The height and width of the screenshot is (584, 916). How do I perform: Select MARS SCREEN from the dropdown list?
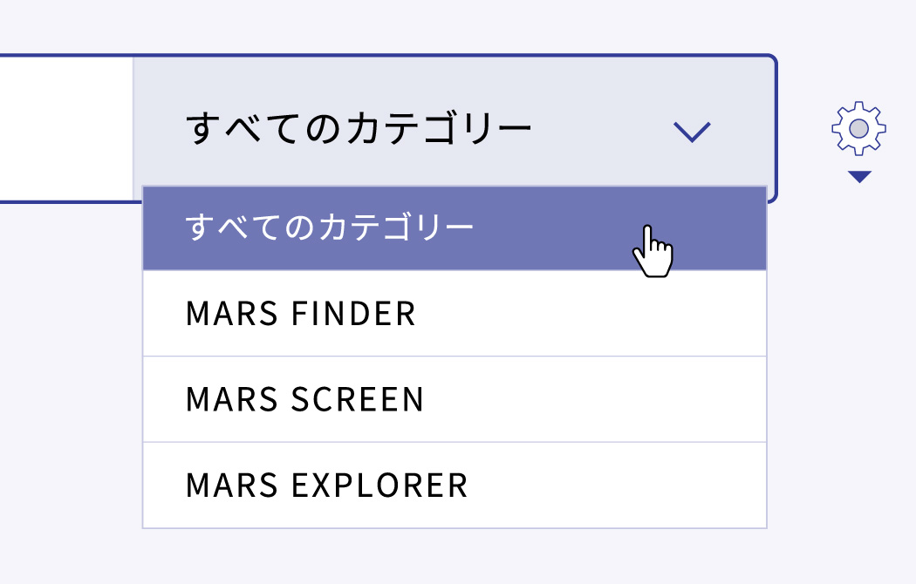[x=455, y=399]
